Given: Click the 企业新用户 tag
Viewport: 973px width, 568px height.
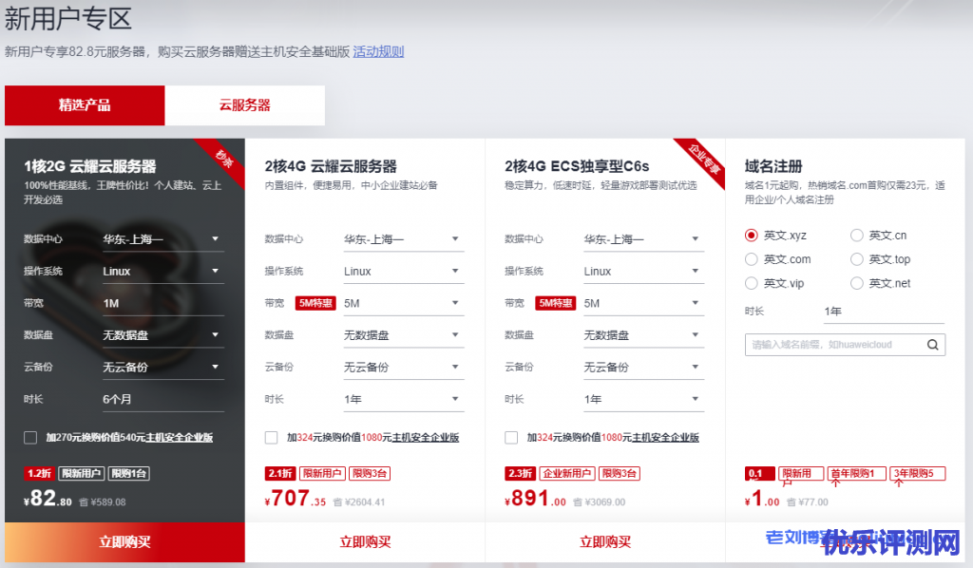Looking at the screenshot, I should [x=567, y=474].
